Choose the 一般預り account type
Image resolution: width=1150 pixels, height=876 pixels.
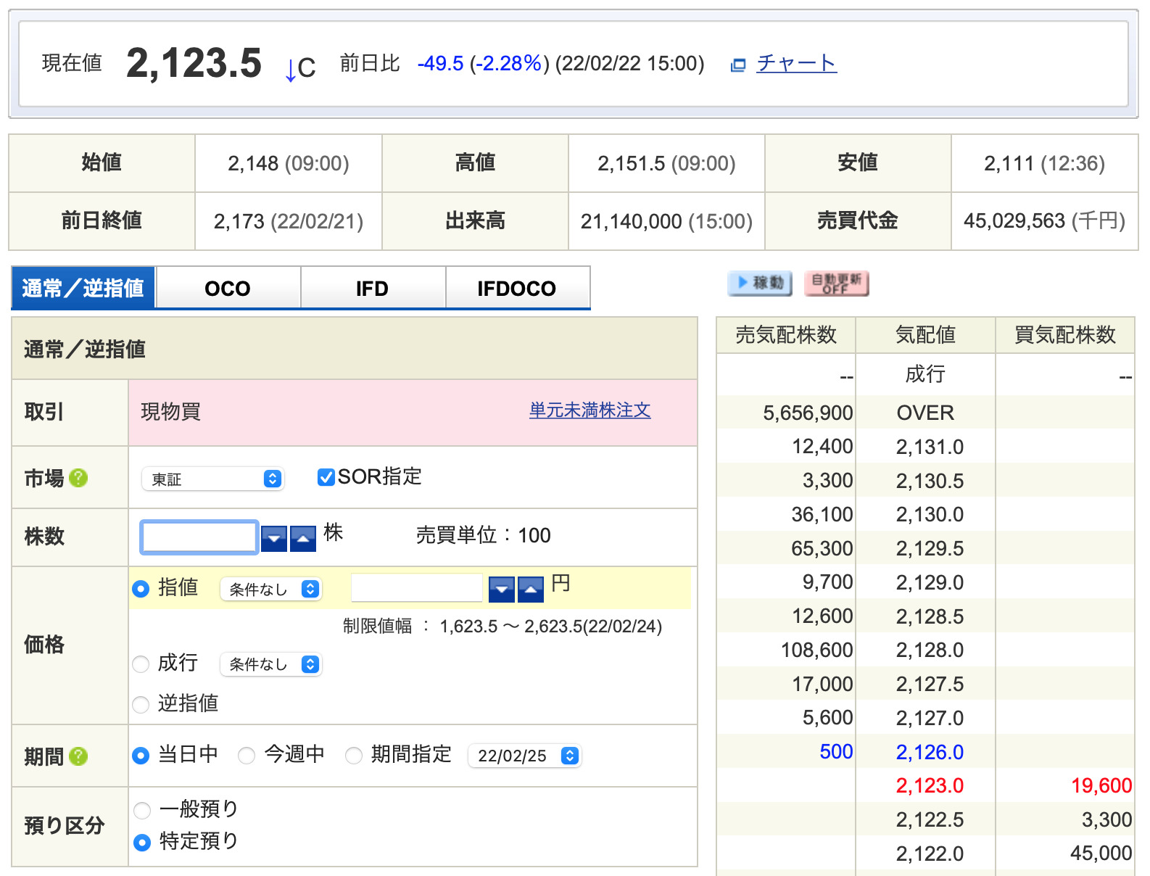click(142, 810)
